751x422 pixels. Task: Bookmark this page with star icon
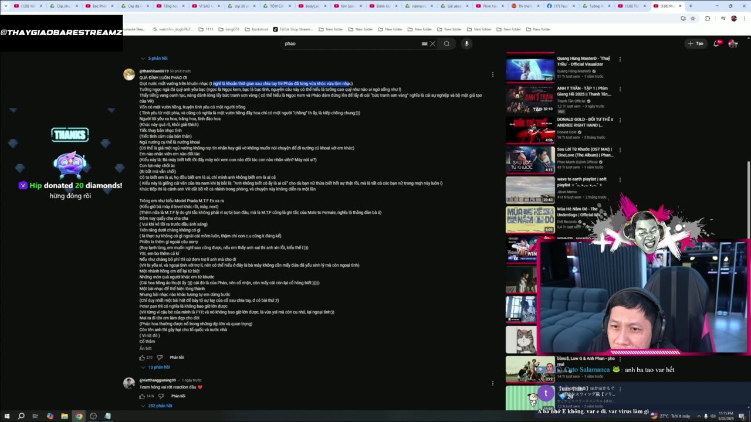point(693,18)
